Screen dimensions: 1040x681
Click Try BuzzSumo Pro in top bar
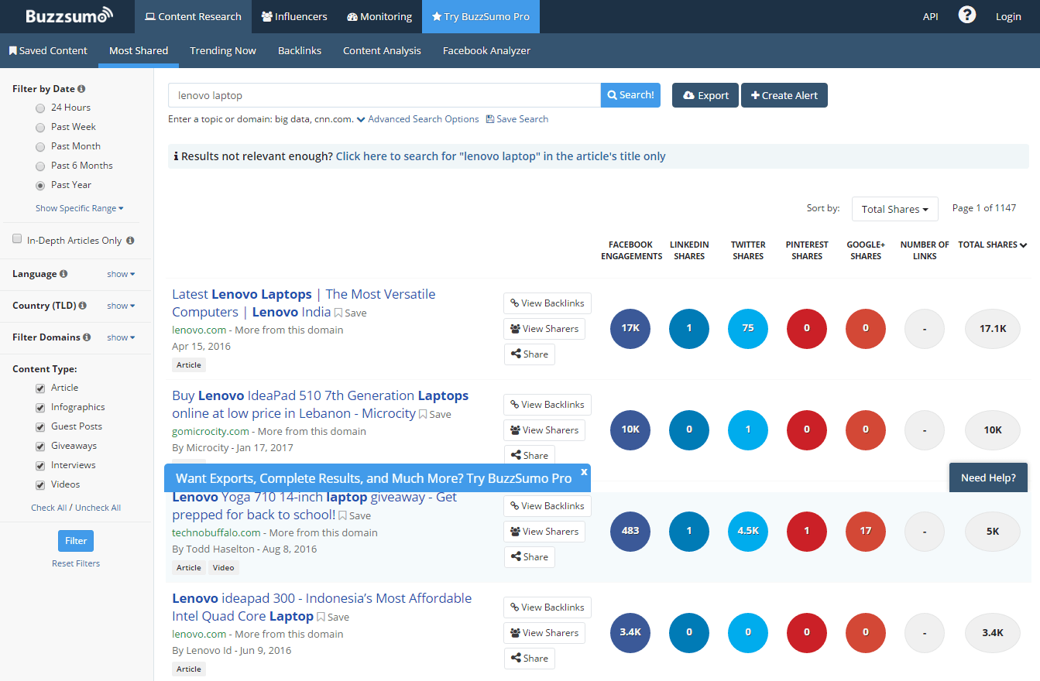(x=481, y=16)
